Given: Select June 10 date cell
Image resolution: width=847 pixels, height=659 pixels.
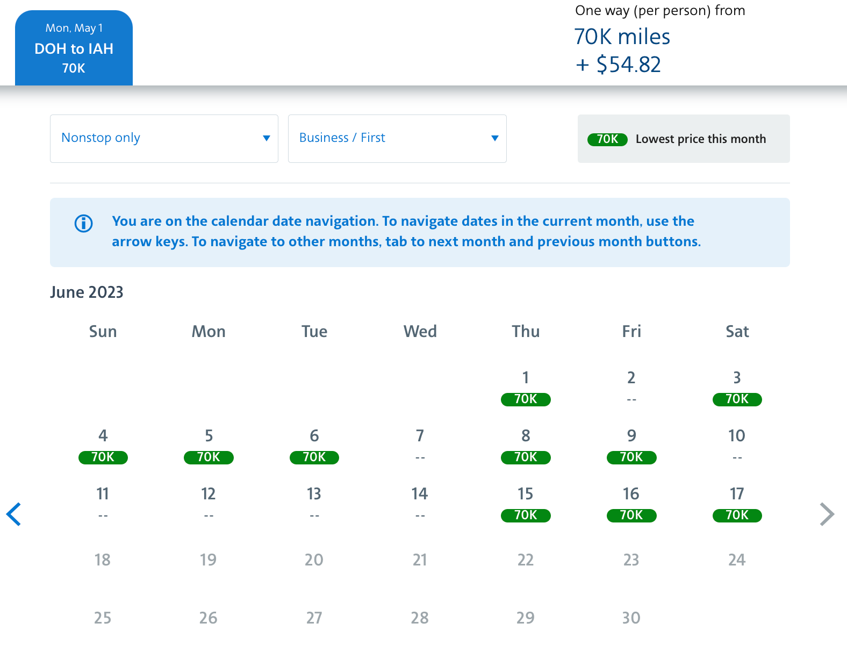Looking at the screenshot, I should (x=737, y=446).
